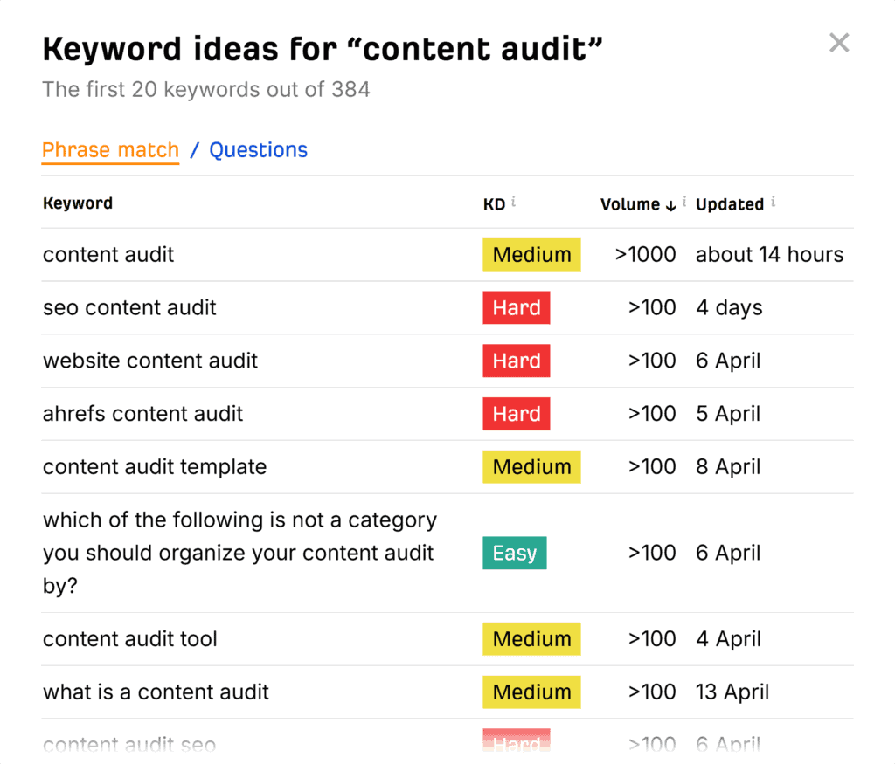Select the 'ahrefs content audit' keyword
The image size is (895, 764).
coord(142,414)
